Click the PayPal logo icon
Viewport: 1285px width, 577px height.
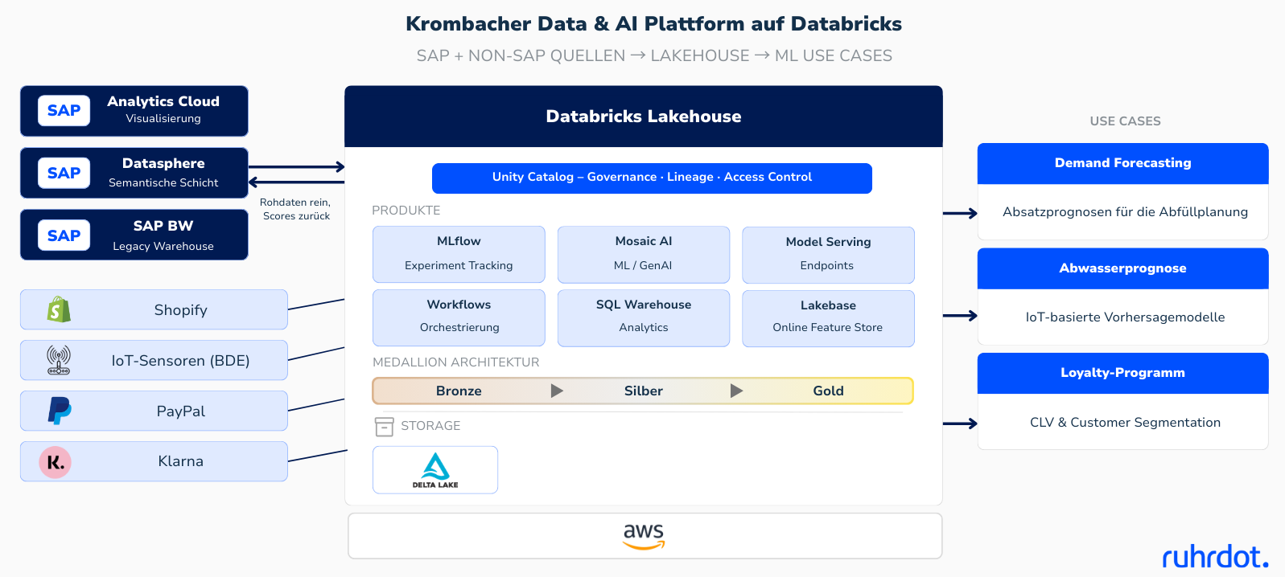59,411
